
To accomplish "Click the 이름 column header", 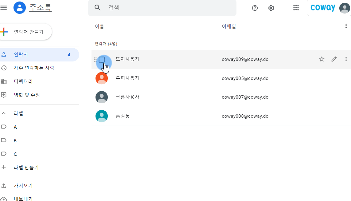I will coord(99,26).
